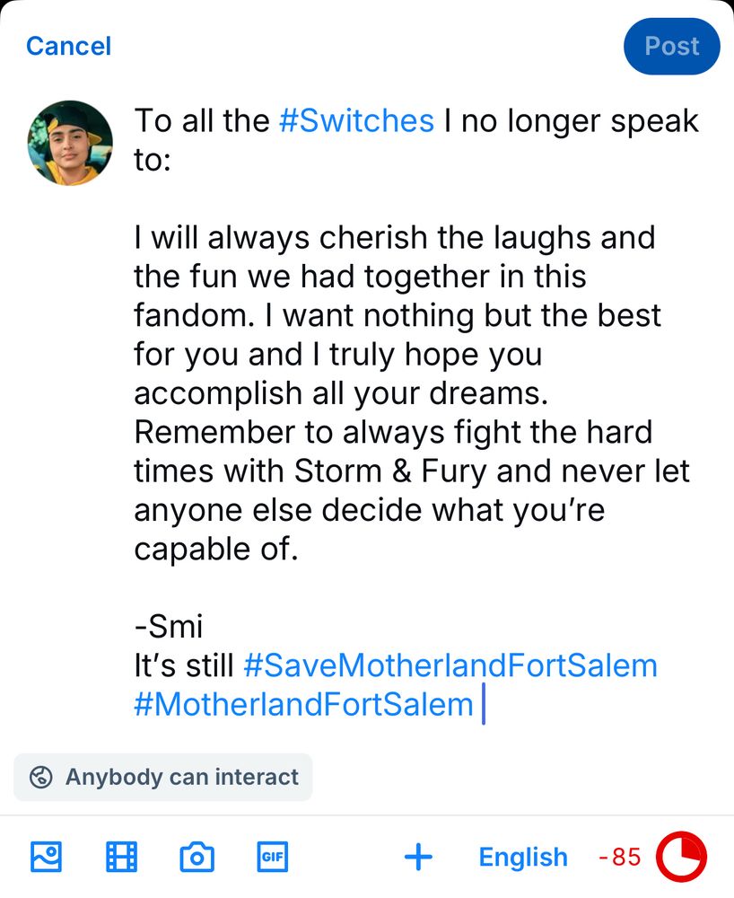This screenshot has width=734, height=898.
Task: Cancel the post draft
Action: (x=68, y=46)
